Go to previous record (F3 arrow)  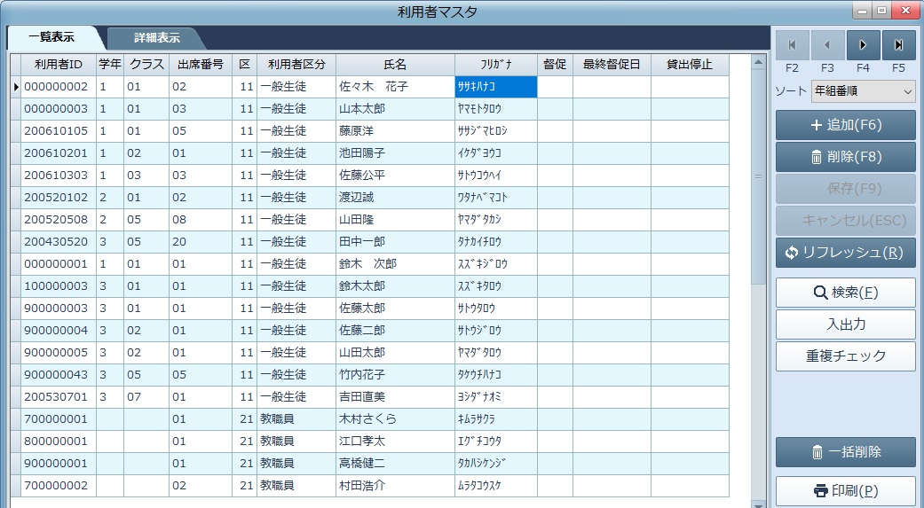click(x=827, y=45)
